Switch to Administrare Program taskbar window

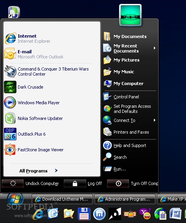tap(125, 199)
